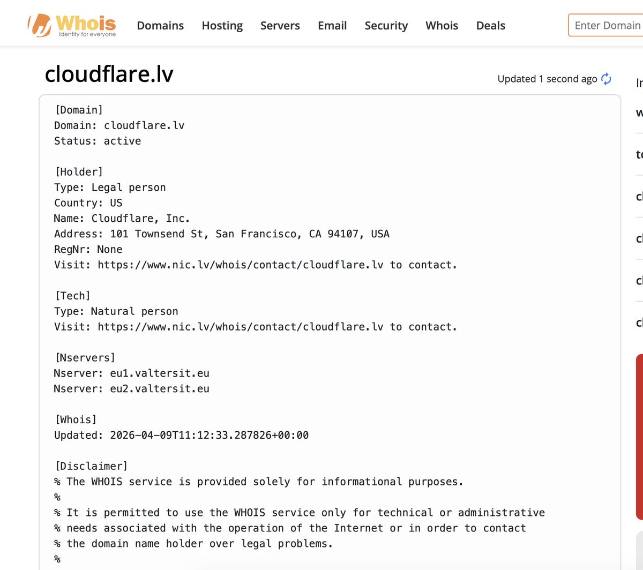
Task: Open the Domains menu
Action: tap(160, 26)
